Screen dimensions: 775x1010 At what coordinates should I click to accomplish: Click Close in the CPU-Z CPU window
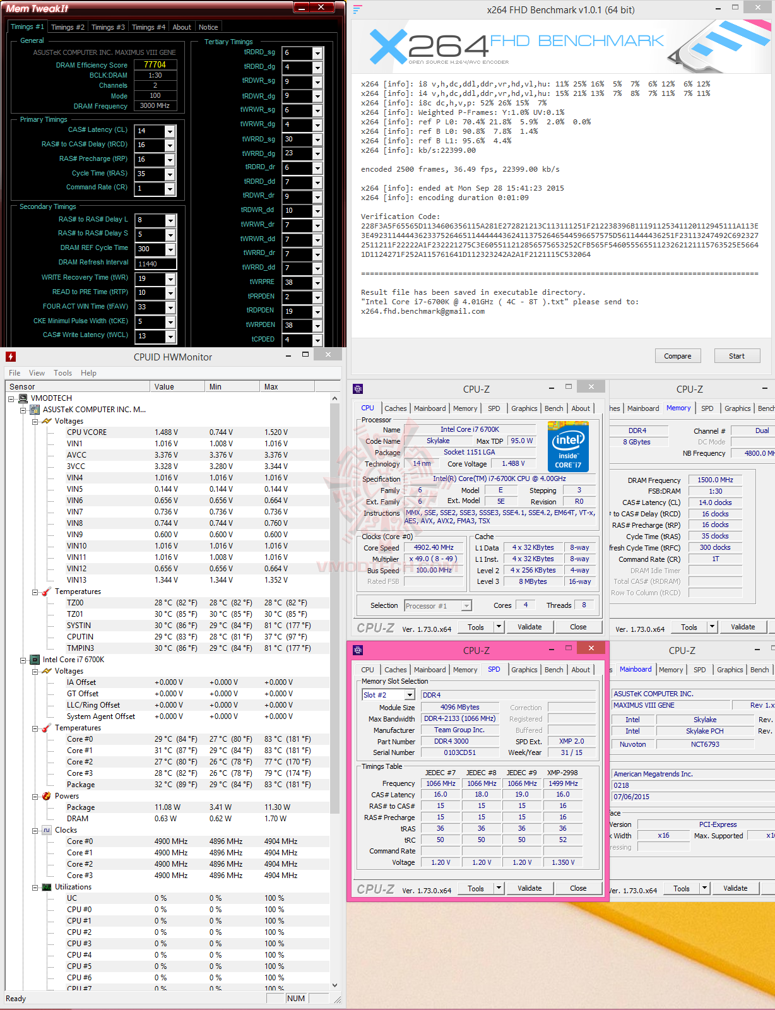point(578,627)
